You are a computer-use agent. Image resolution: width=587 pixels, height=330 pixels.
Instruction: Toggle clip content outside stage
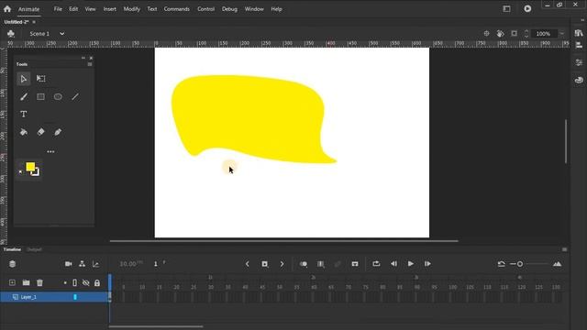click(514, 34)
